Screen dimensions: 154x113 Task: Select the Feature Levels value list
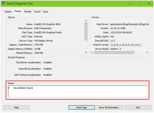tap(126, 45)
